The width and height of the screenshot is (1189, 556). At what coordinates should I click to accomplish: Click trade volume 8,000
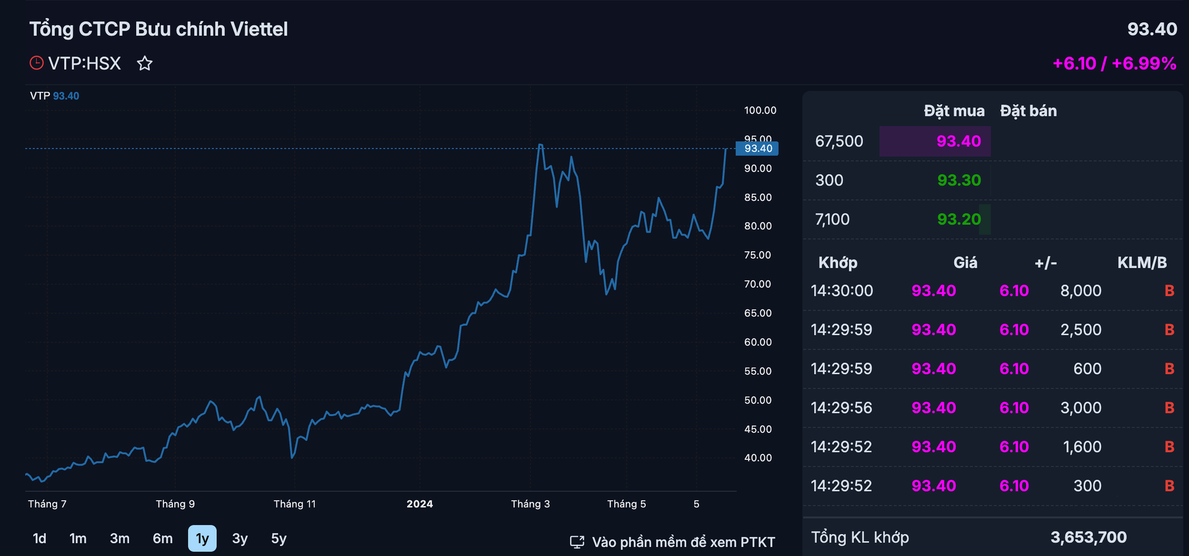pos(1081,290)
